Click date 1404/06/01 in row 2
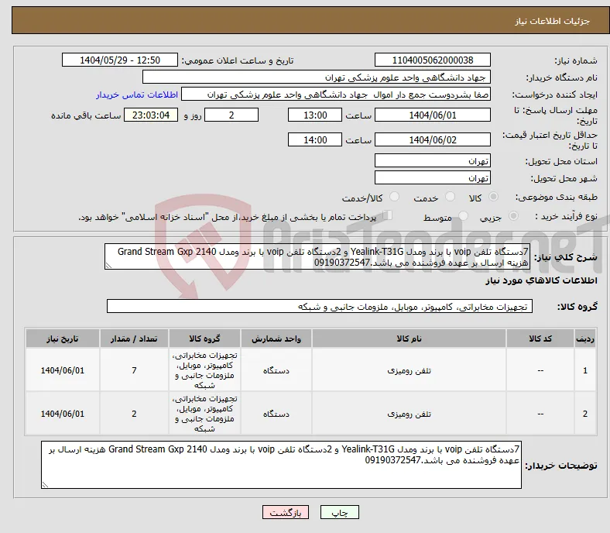The width and height of the screenshot is (610, 533). click(63, 414)
